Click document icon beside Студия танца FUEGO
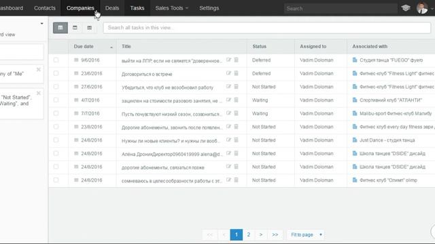The width and height of the screenshot is (435, 244). (x=355, y=60)
